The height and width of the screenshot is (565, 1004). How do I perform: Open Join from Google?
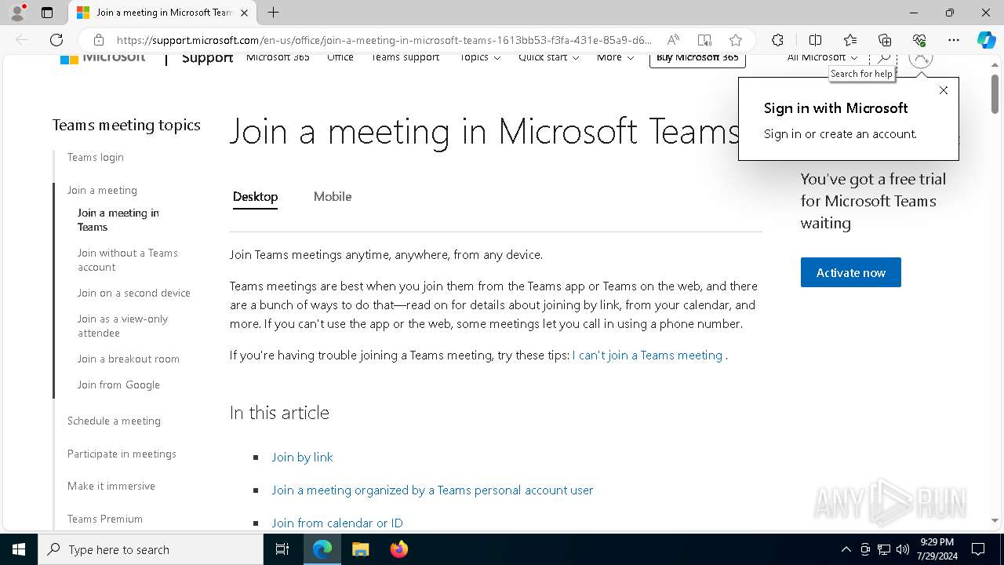coord(118,385)
